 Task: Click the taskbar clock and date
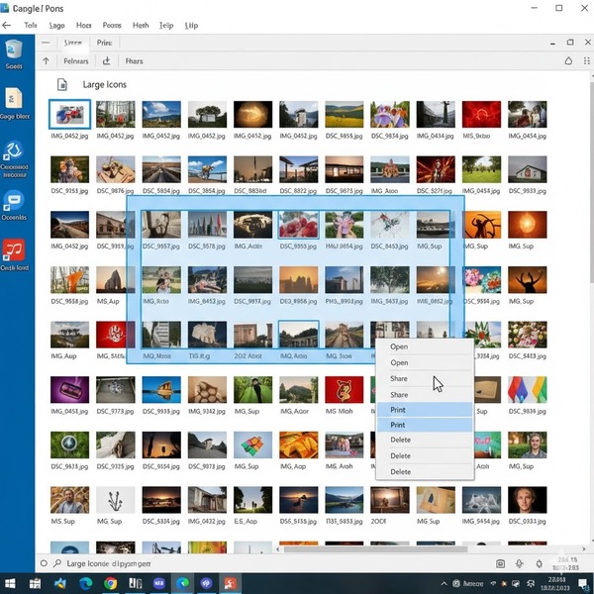[555, 584]
